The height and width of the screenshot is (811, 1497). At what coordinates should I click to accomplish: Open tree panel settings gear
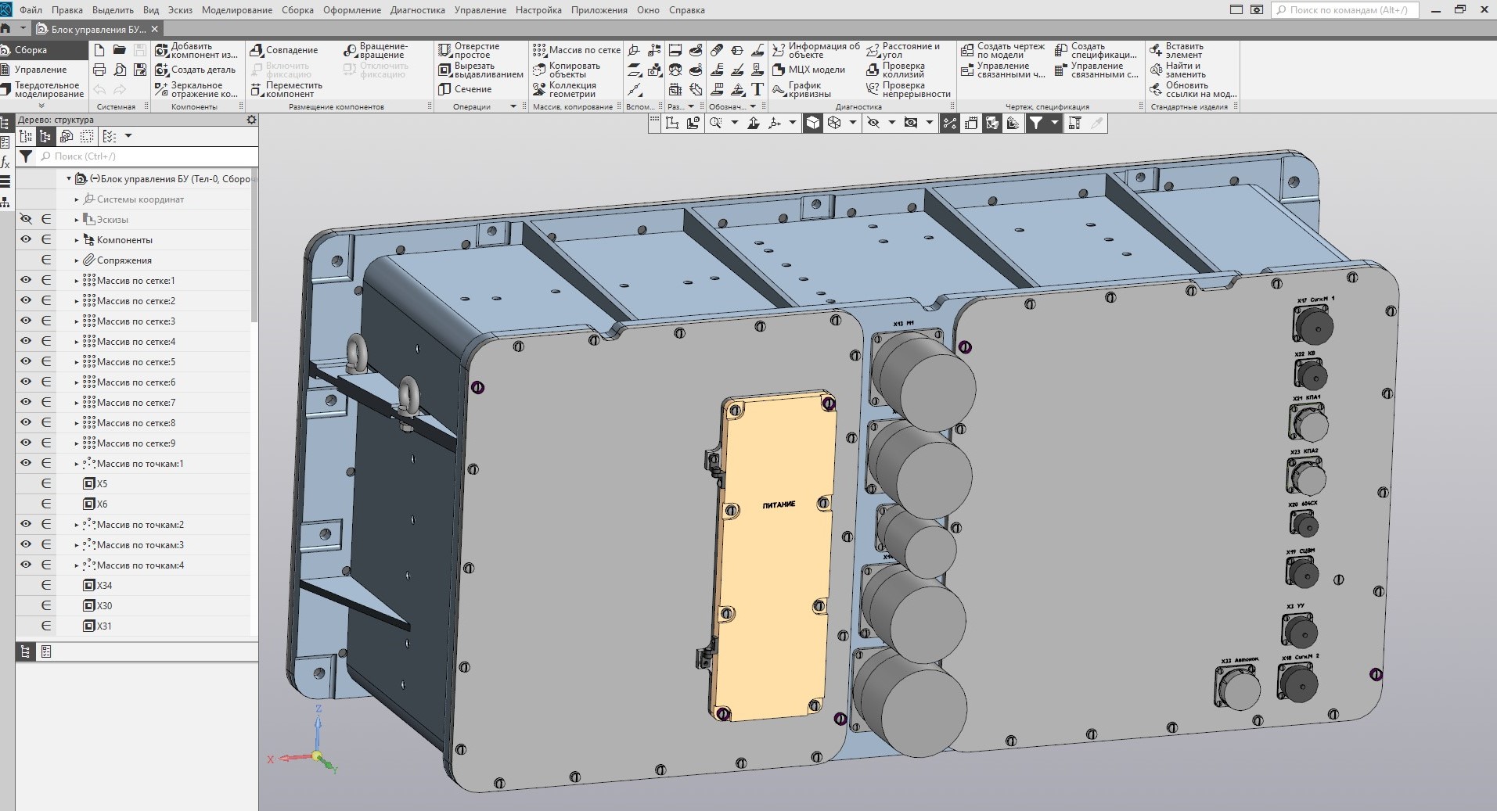[x=251, y=120]
